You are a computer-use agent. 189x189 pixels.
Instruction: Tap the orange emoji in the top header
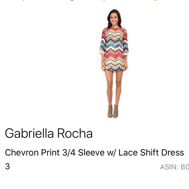click(155, 0)
